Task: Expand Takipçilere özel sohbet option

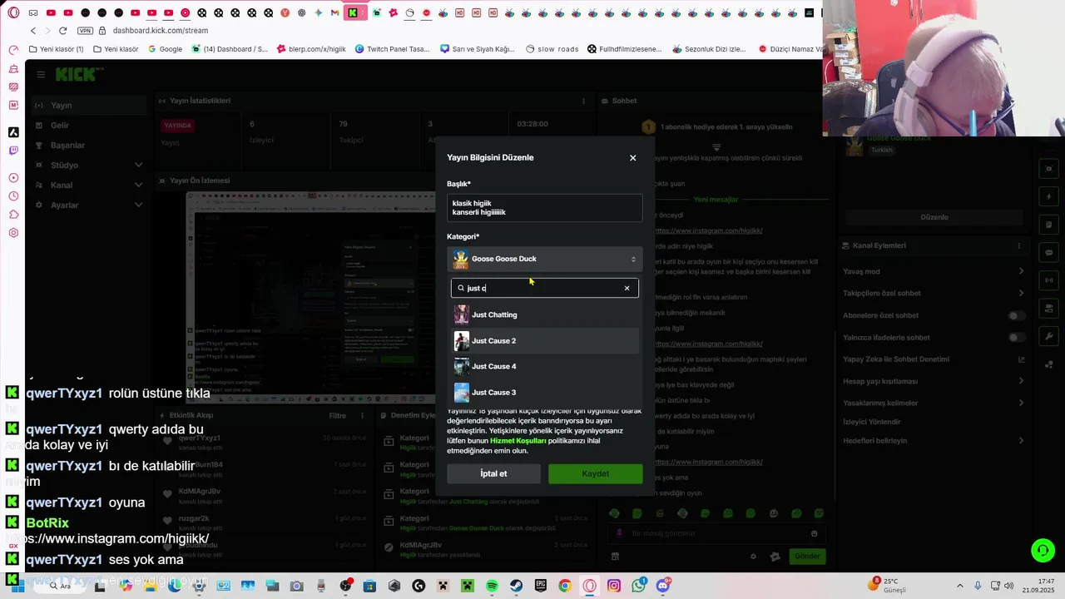Action: [934, 294]
